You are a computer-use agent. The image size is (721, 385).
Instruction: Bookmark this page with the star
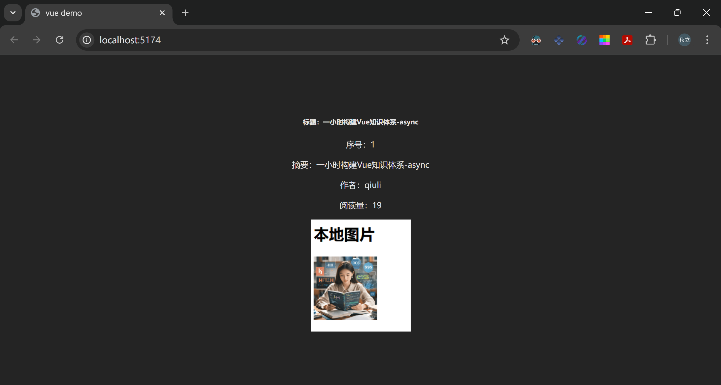[x=504, y=40]
